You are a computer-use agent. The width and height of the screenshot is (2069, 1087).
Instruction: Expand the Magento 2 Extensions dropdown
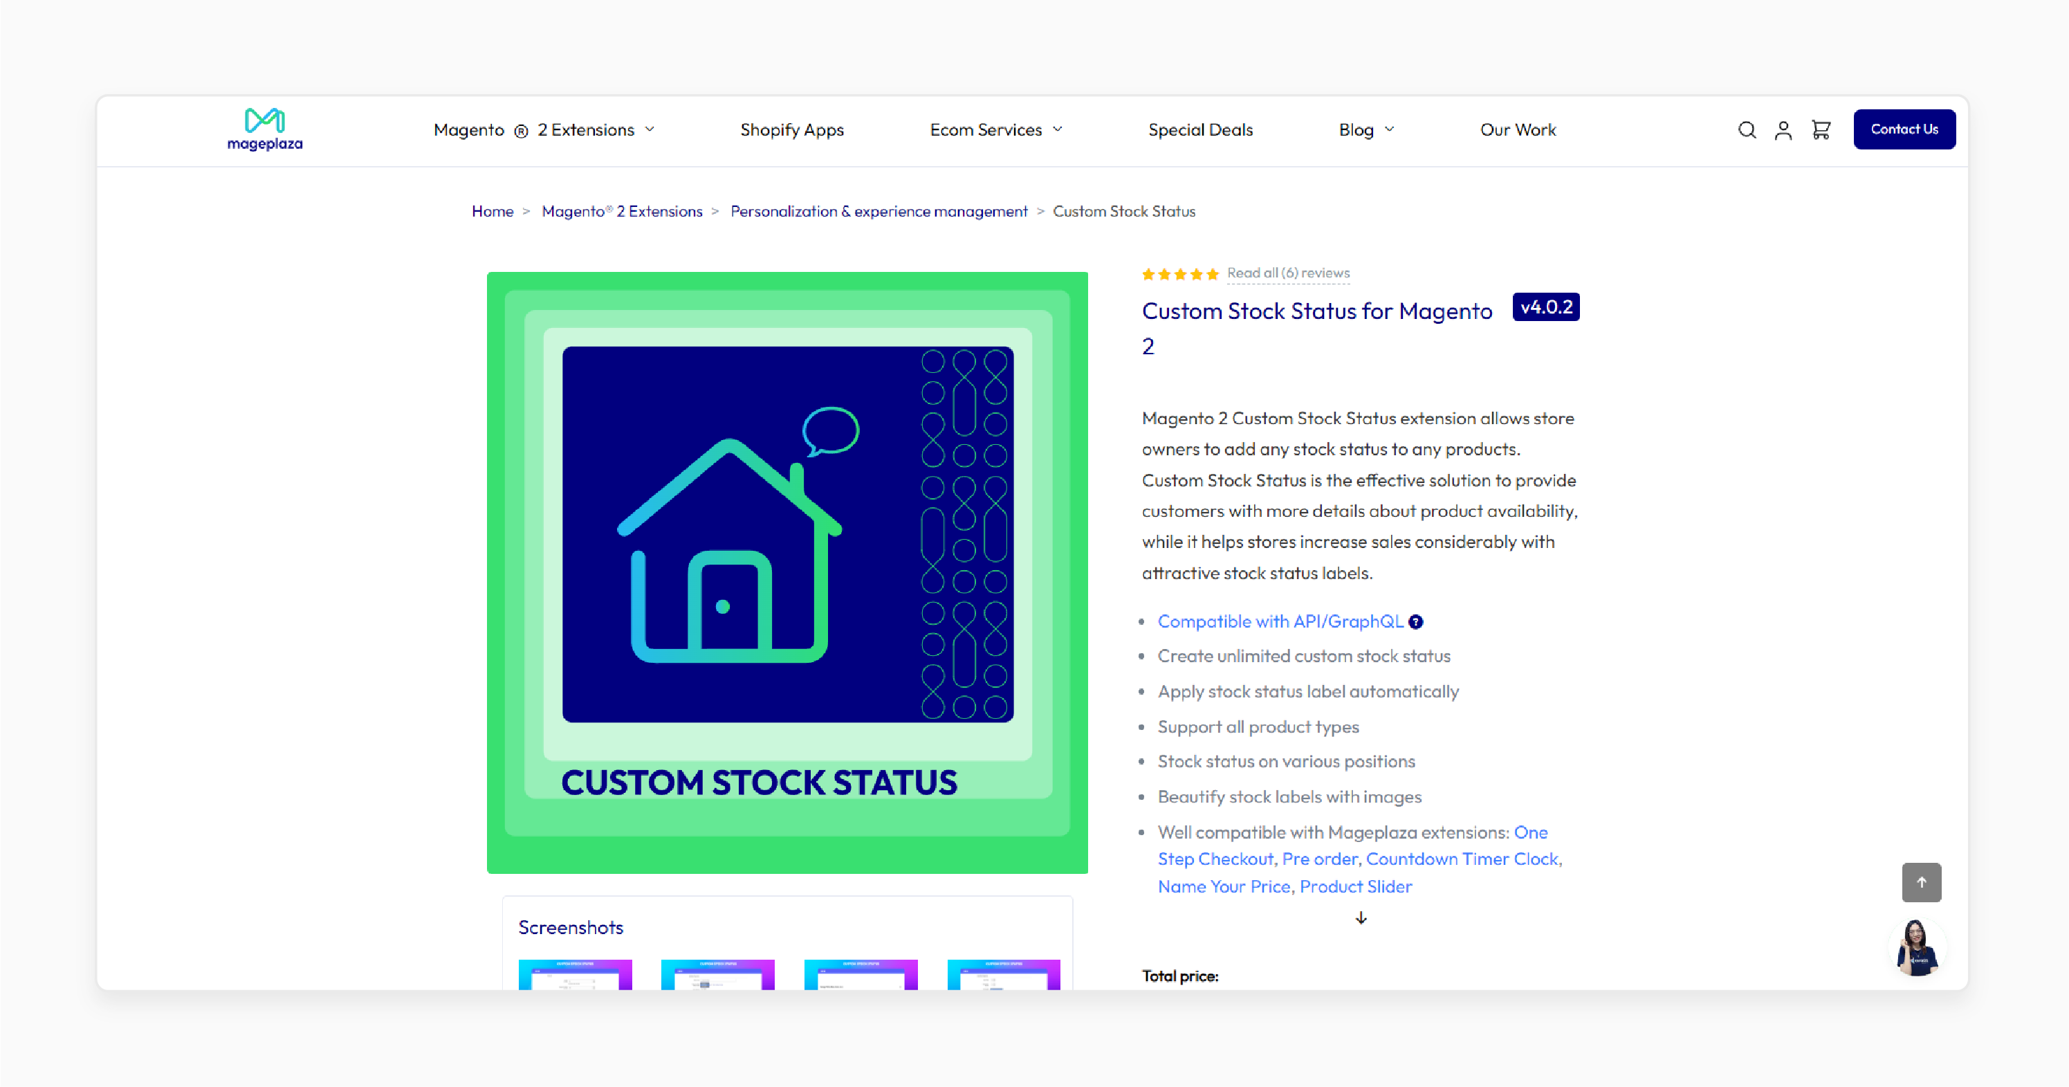tap(544, 130)
